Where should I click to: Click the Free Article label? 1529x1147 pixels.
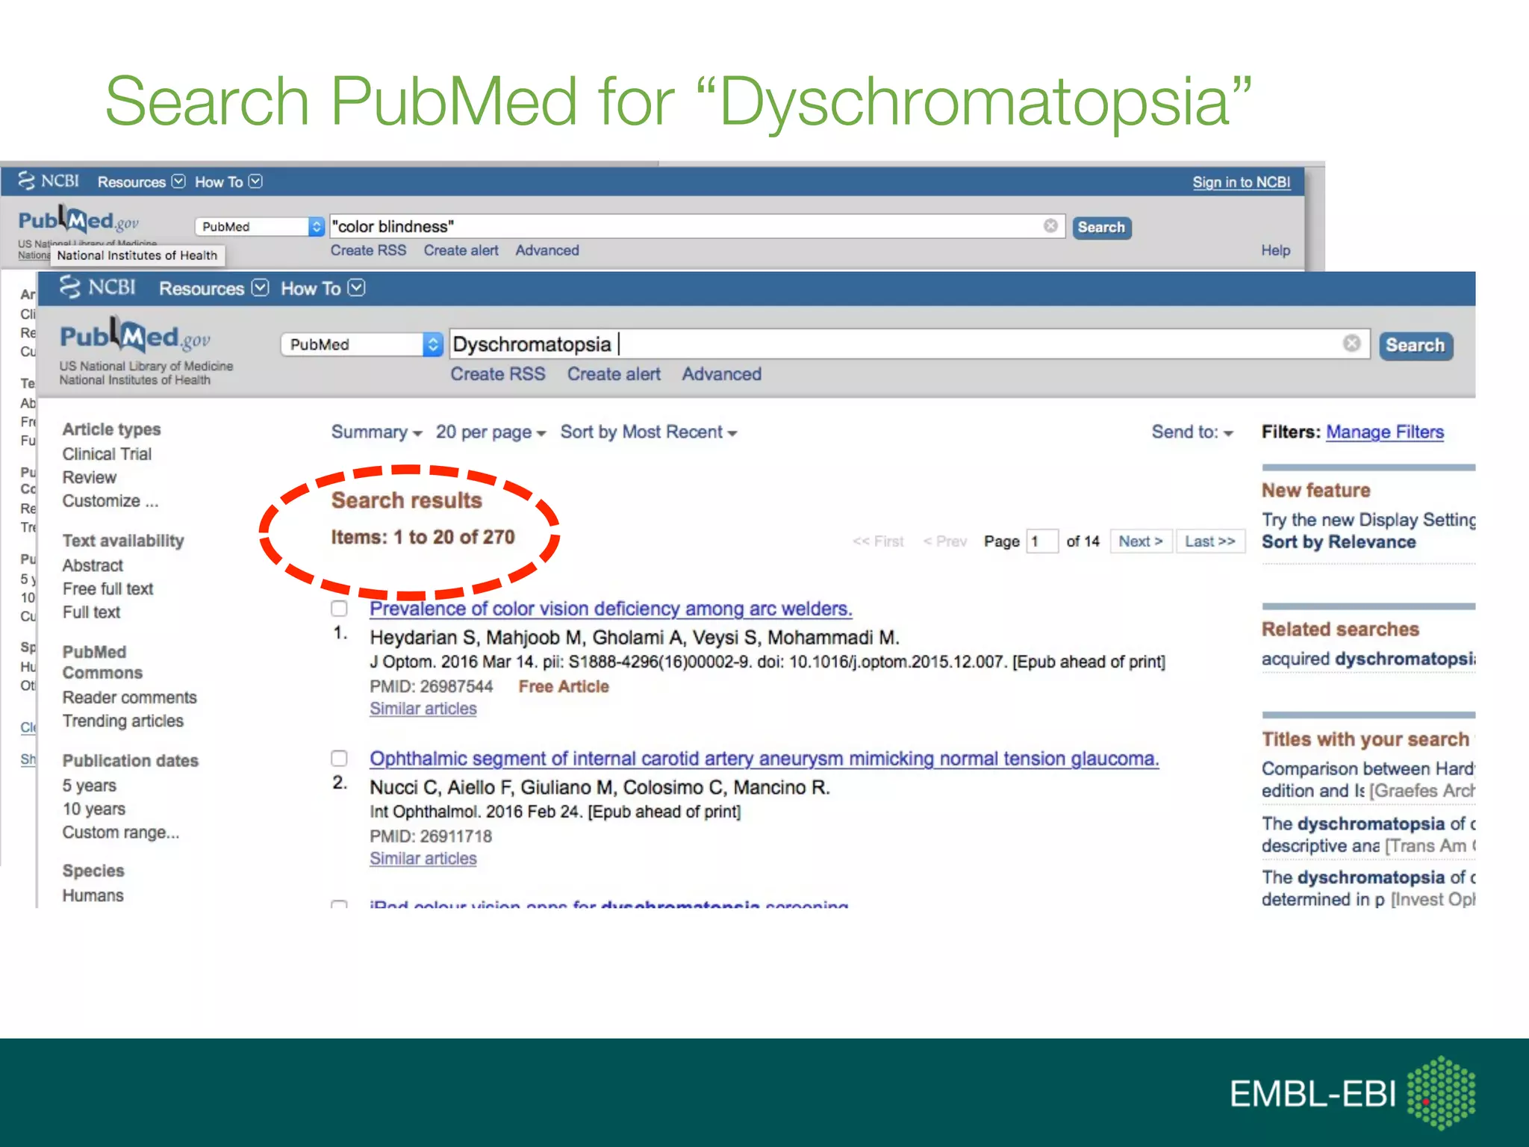point(564,687)
